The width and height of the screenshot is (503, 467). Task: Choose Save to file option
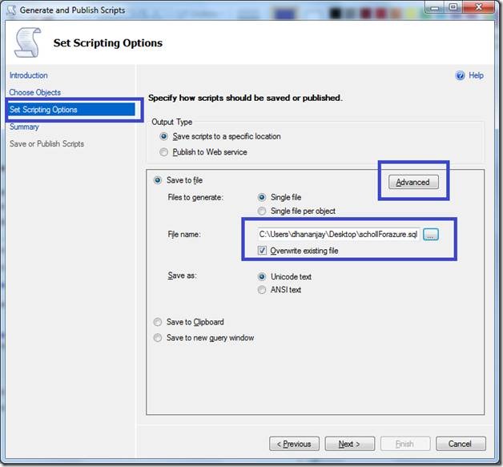click(x=158, y=180)
